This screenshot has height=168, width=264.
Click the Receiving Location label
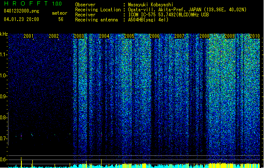98,10
